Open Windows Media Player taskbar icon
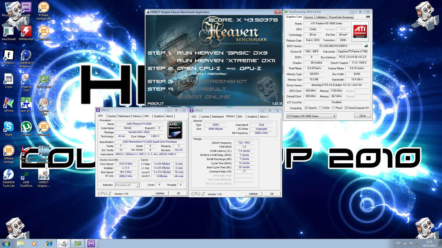 34,243
